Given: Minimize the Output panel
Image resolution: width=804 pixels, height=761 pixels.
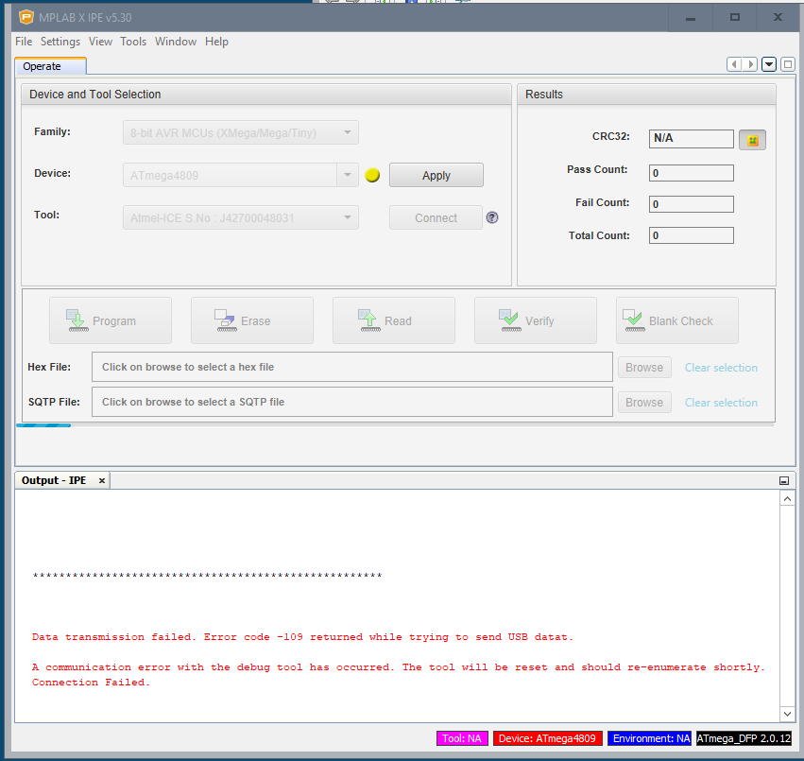Looking at the screenshot, I should click(784, 481).
